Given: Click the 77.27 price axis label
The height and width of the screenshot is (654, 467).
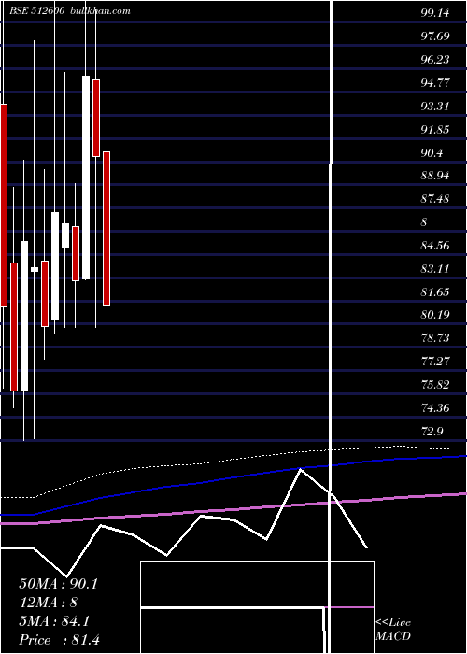Looking at the screenshot, I should 435,362.
